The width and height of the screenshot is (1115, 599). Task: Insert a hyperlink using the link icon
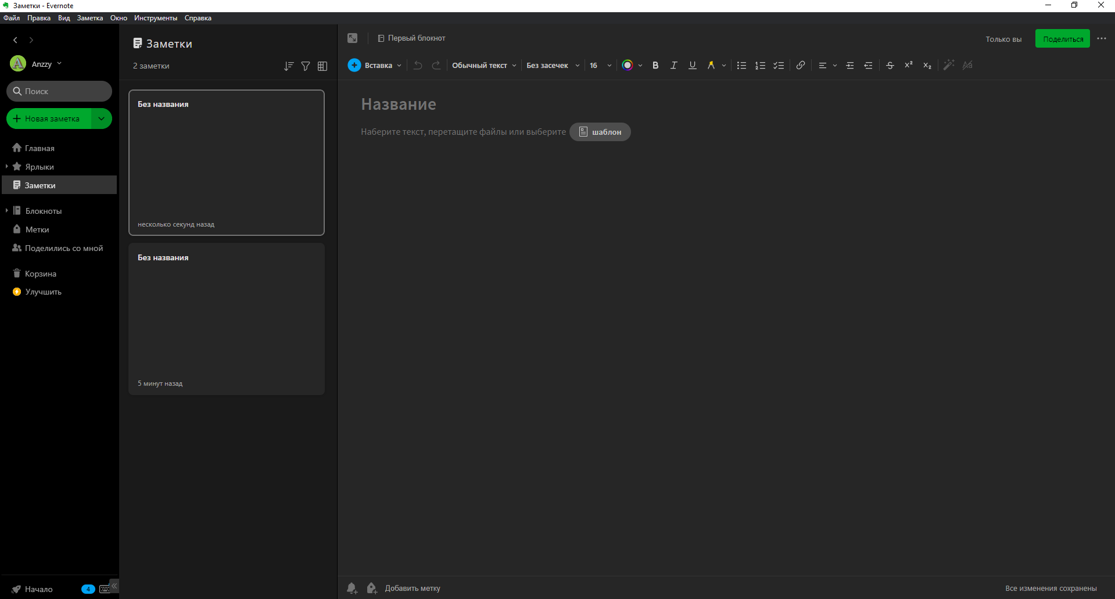pos(800,65)
